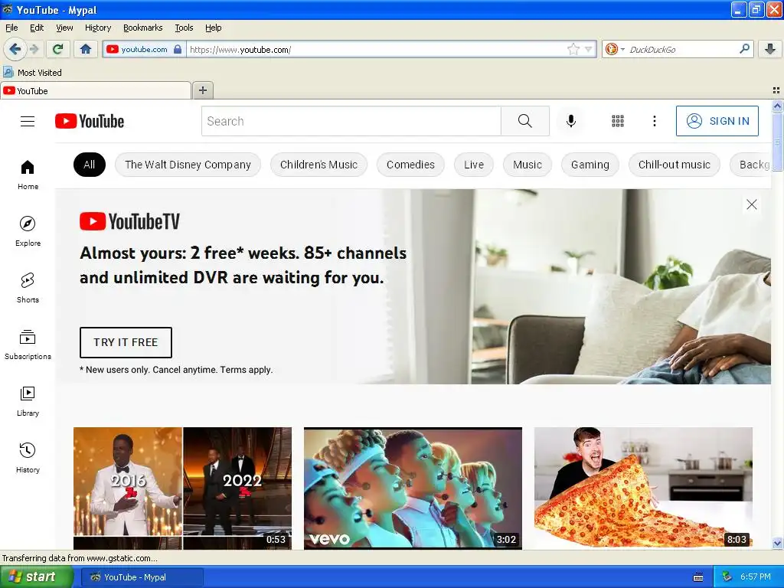Open a new tab with plus button
The image size is (784, 588).
(202, 90)
